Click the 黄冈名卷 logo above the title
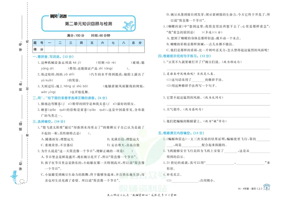Image resolution: width=285 pixels, height=197 pixels. 58,16
